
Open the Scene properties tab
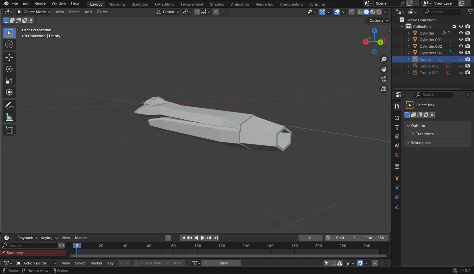click(397, 145)
